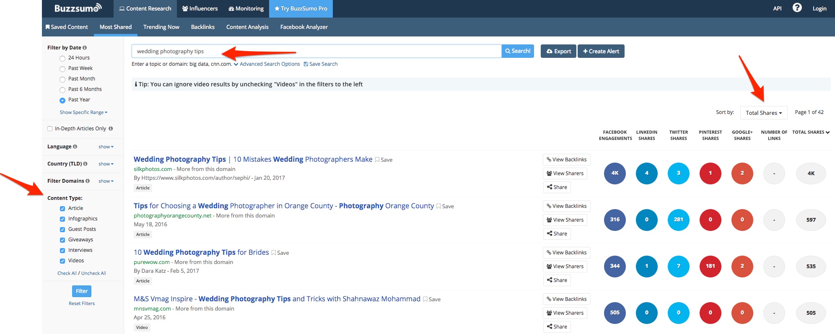
Task: Click the 281 Twitter shares circle
Action: [679, 220]
